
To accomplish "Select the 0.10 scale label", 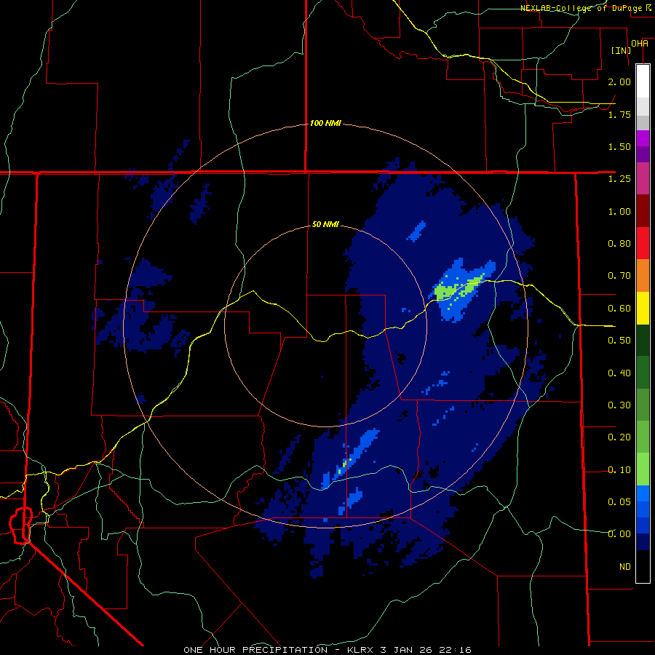I will pos(619,470).
